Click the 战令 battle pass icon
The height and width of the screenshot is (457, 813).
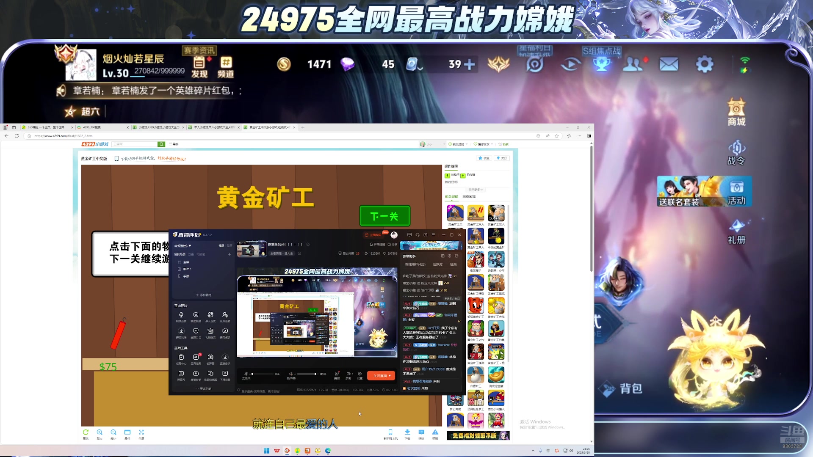point(736,152)
